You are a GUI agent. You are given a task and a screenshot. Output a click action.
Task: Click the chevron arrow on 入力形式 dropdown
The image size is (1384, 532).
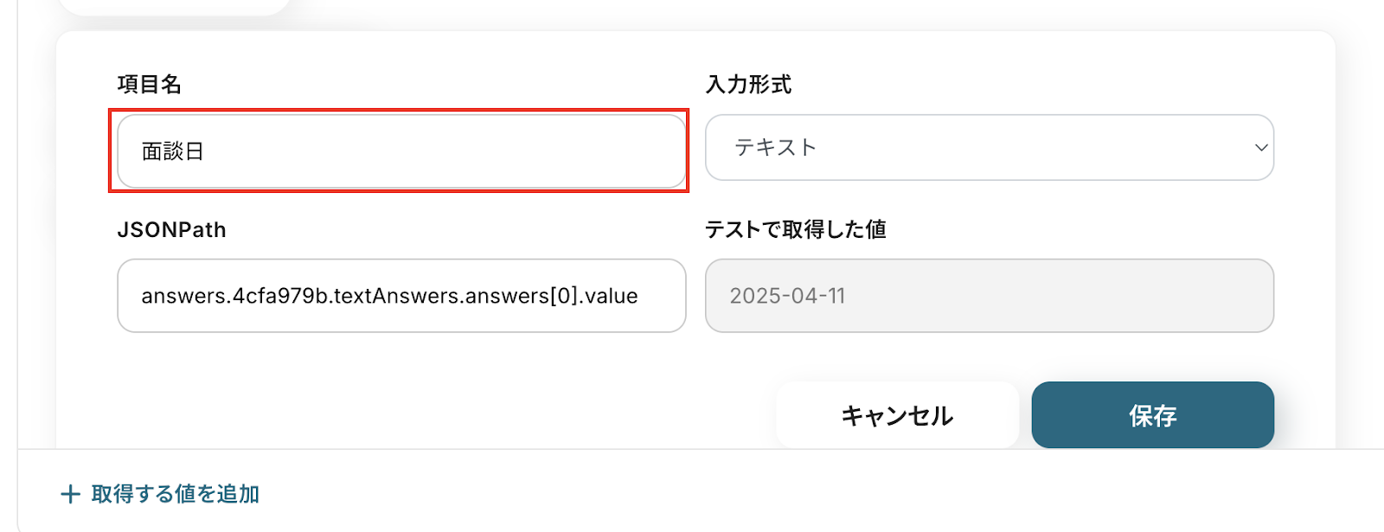click(x=1261, y=148)
